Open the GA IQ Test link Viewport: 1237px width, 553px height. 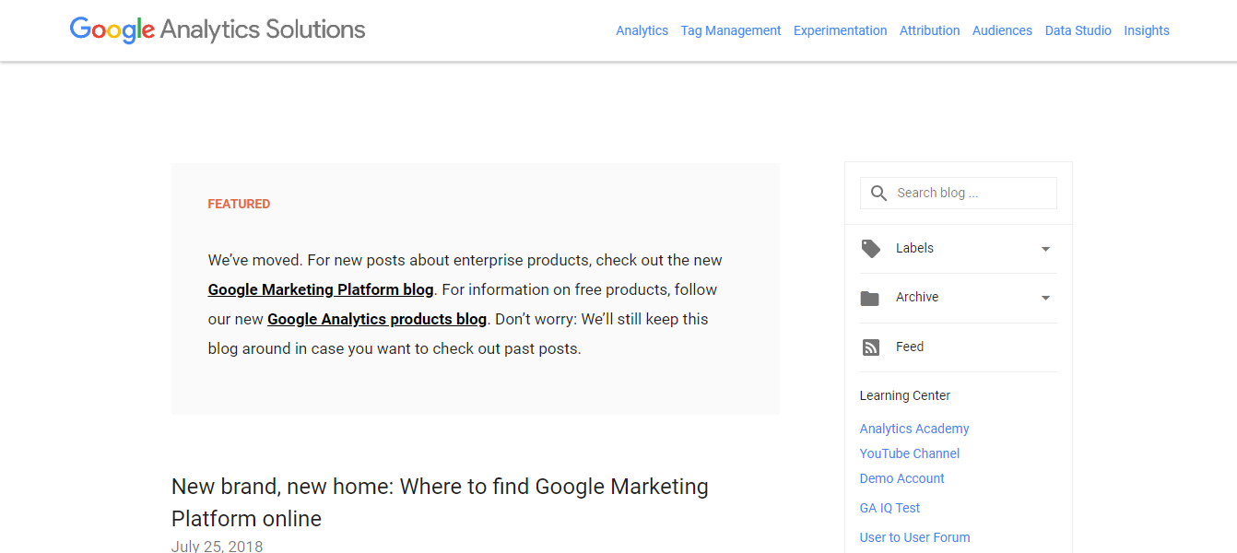pyautogui.click(x=889, y=508)
